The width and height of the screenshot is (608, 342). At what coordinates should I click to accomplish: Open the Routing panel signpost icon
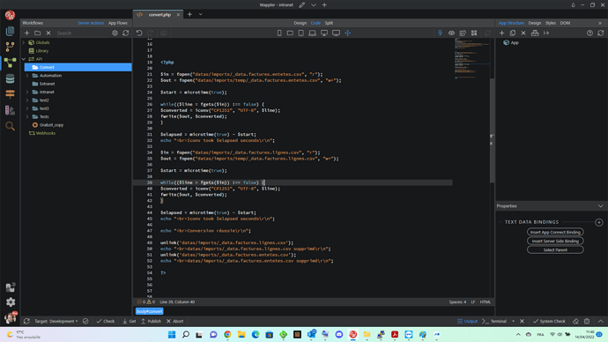coord(10,94)
